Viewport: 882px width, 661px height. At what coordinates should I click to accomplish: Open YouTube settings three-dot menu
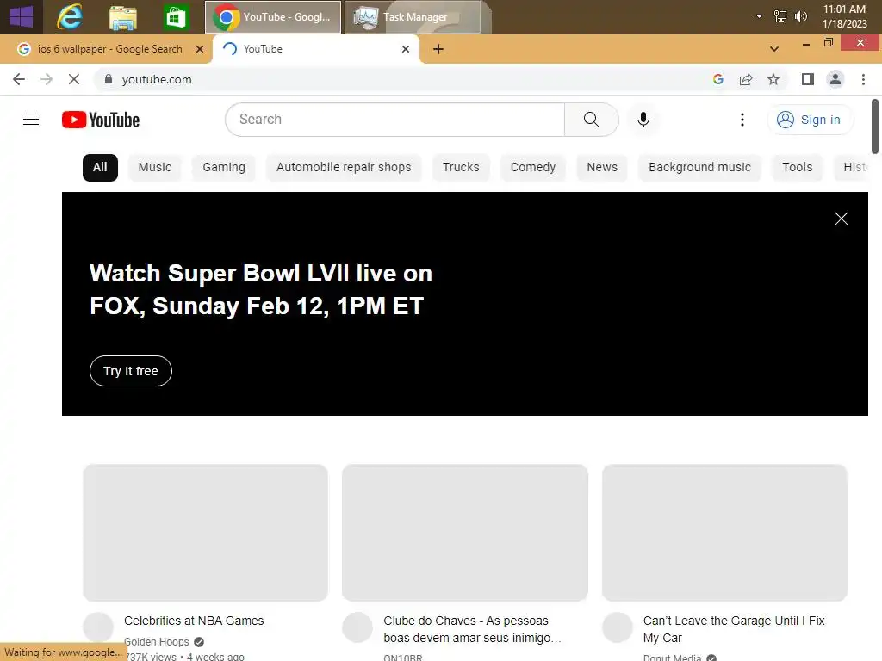coord(742,119)
